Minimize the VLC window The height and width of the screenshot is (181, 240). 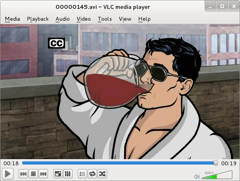pos(210,6)
